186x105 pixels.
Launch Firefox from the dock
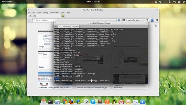pyautogui.click(x=72, y=102)
